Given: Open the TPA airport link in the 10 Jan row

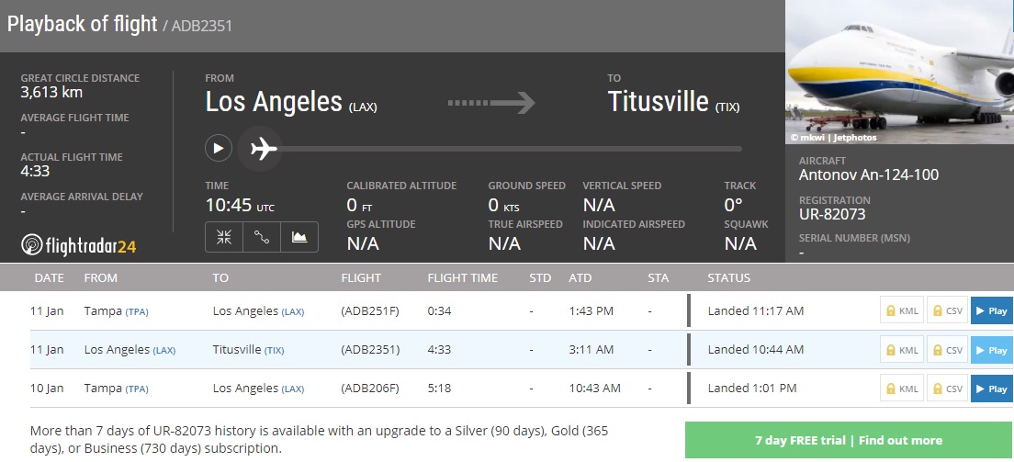Looking at the screenshot, I should pyautogui.click(x=137, y=389).
